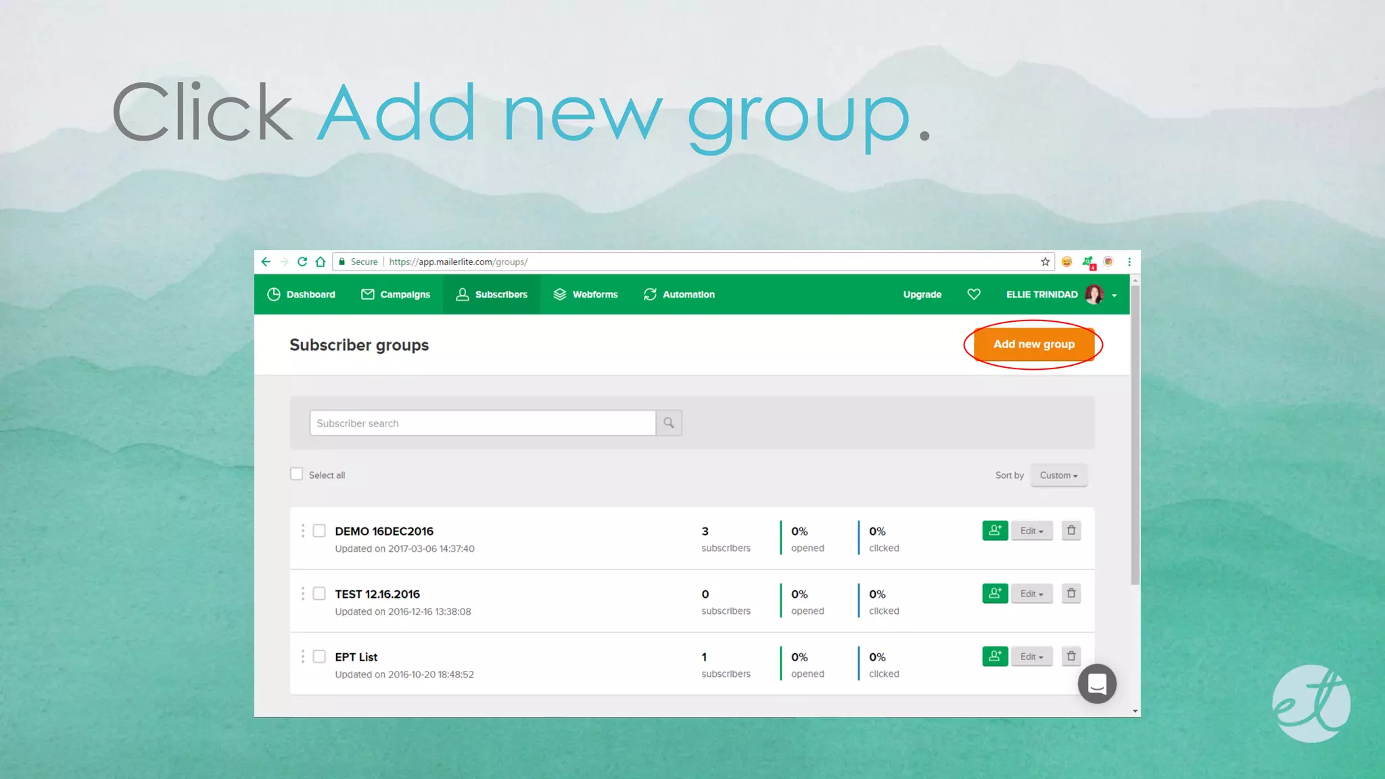1385x779 pixels.
Task: Click the browser forward arrow
Action: 284,262
